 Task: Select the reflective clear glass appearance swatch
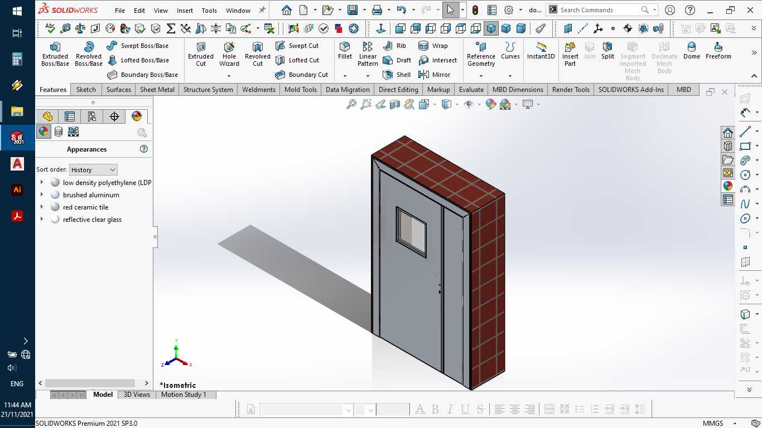coord(55,220)
